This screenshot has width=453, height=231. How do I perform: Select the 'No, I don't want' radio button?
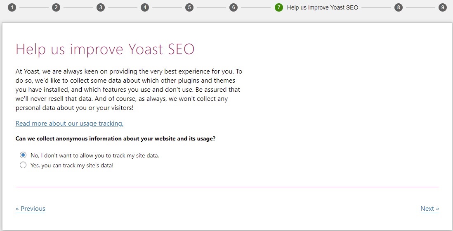pyautogui.click(x=23, y=155)
